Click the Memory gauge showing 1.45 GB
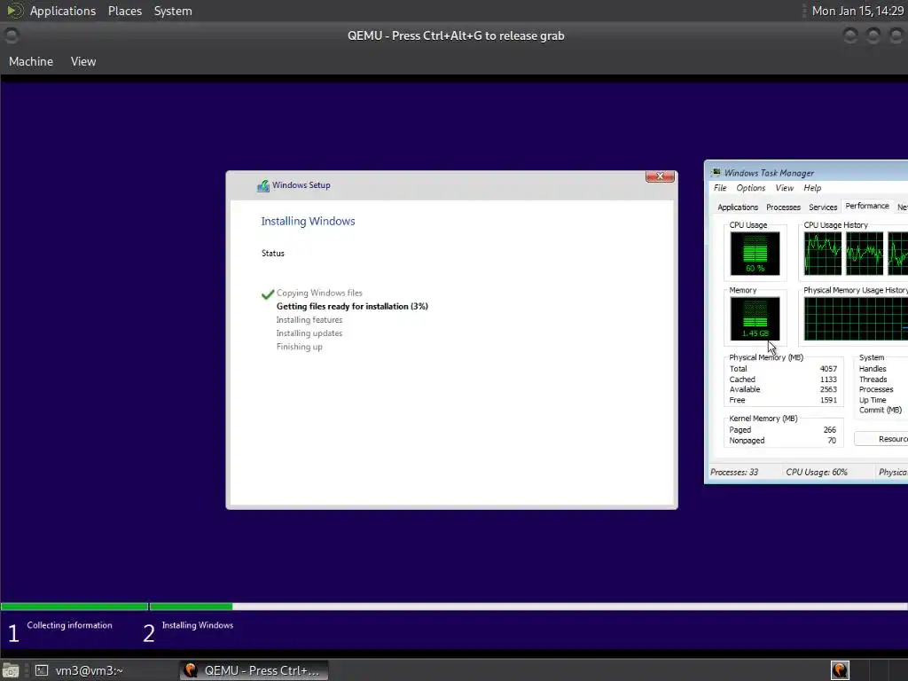The height and width of the screenshot is (681, 908). point(755,318)
